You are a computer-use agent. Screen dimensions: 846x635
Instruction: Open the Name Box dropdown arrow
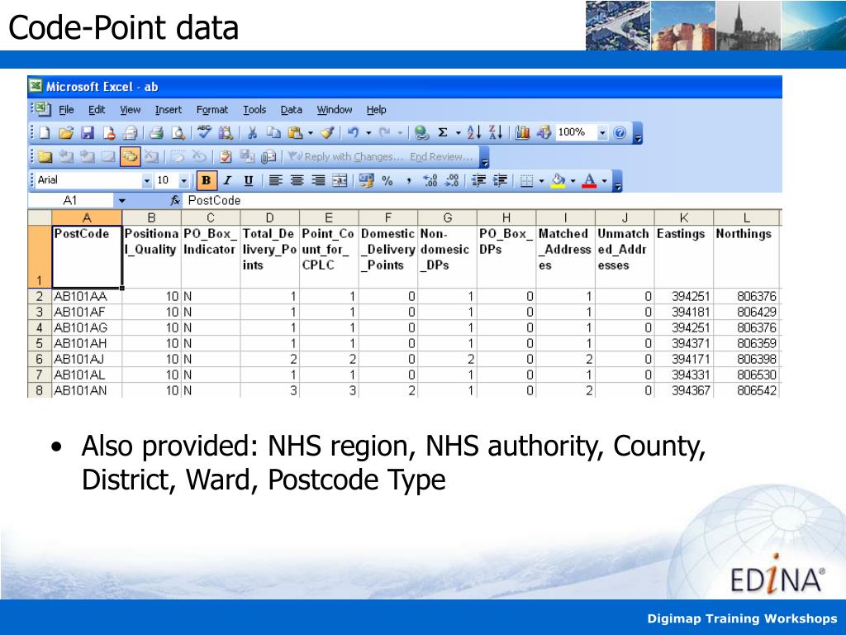[122, 201]
